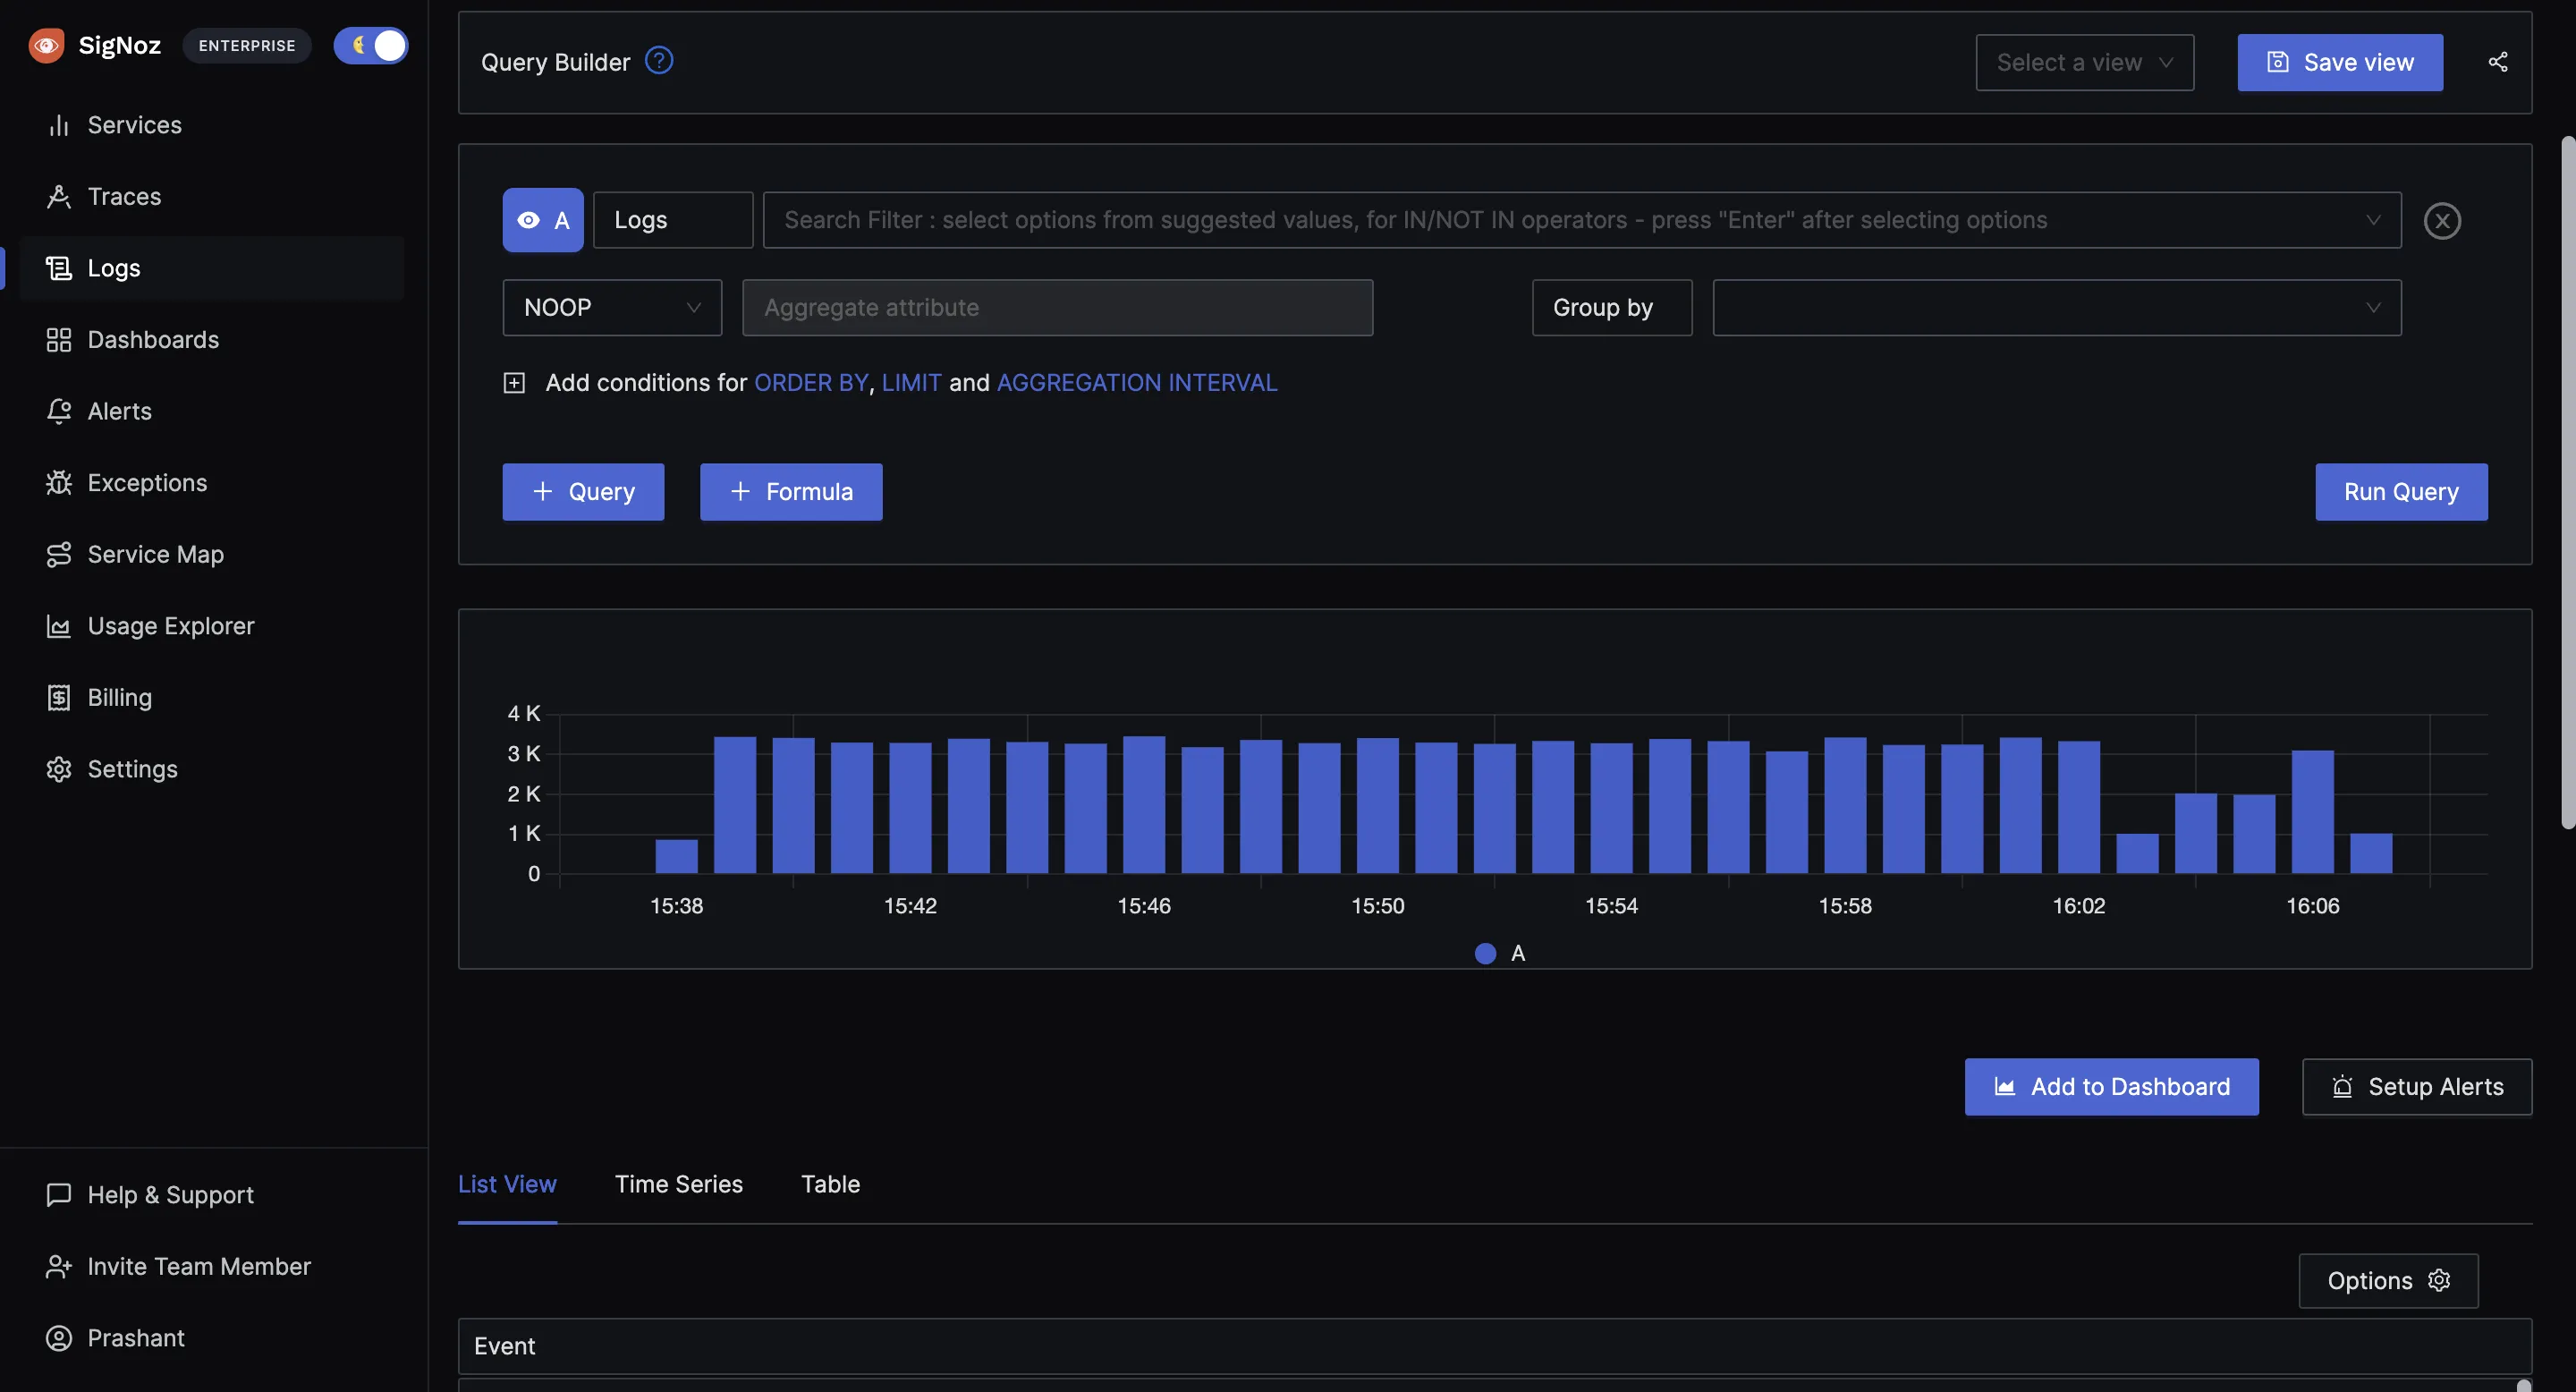Add a new Query

click(583, 491)
